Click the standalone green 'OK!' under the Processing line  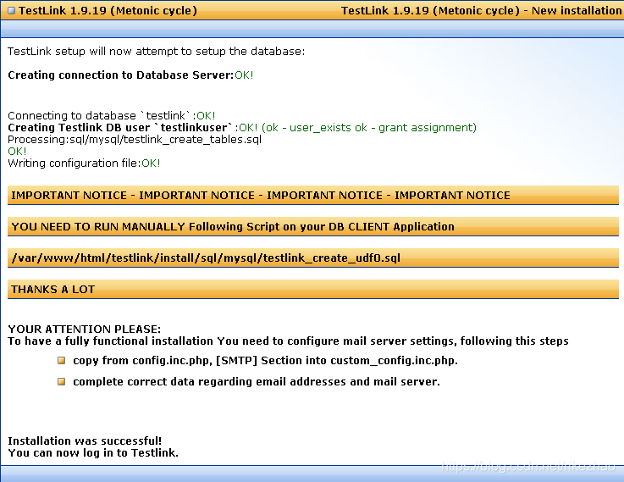tap(17, 152)
